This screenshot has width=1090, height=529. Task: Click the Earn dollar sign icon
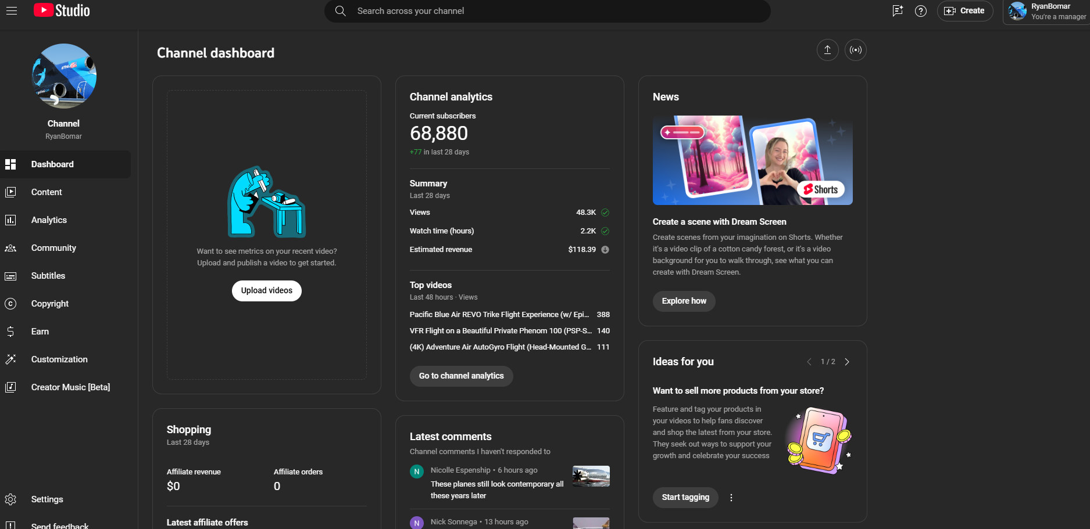coord(10,332)
